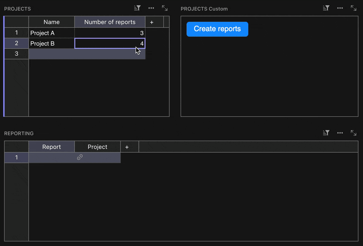Add a new column to PROJECTS table

(152, 22)
